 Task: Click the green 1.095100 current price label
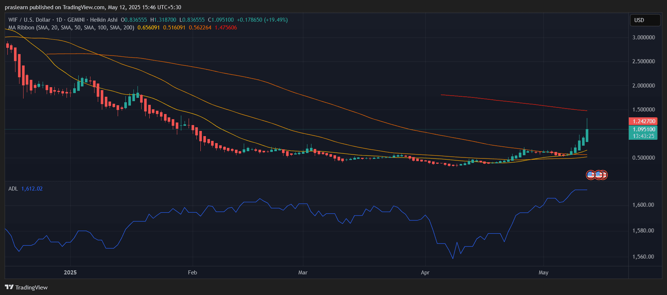coord(643,129)
